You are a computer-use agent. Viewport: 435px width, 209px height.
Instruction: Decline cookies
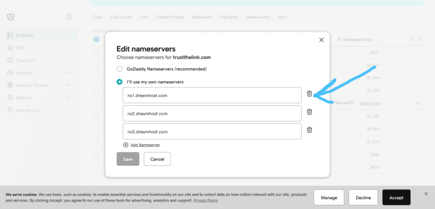363,198
